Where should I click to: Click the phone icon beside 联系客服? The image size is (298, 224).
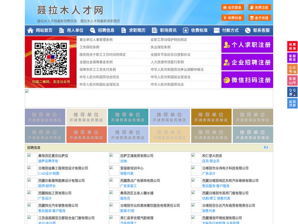point(248,30)
